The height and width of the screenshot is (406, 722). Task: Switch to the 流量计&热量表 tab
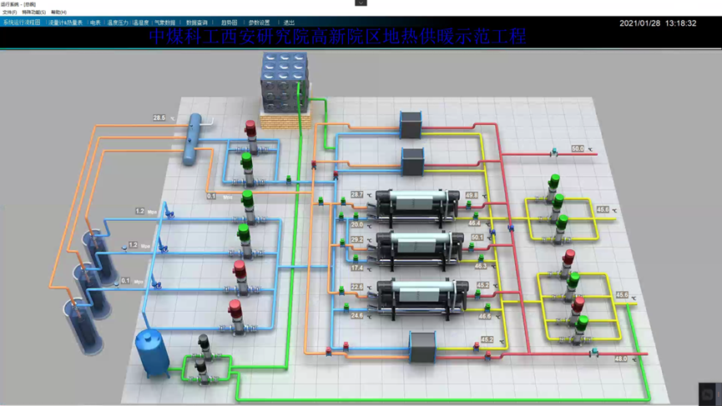[x=65, y=23]
